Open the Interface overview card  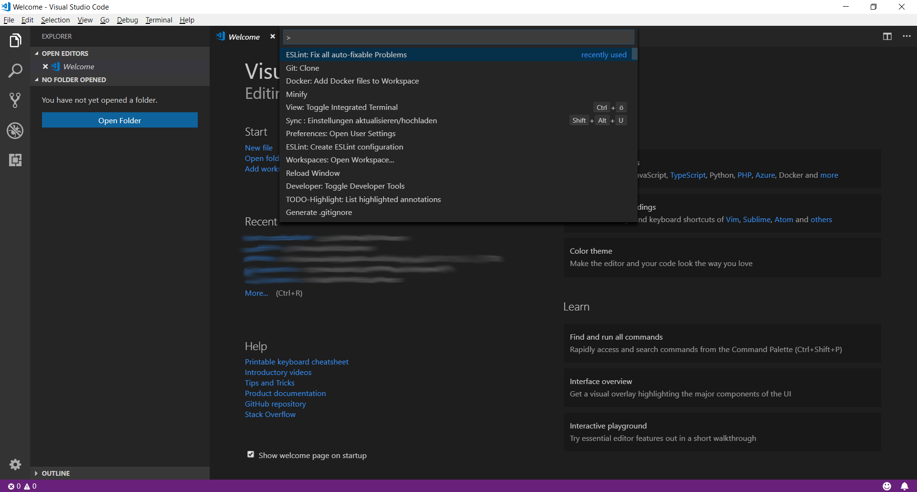point(722,388)
